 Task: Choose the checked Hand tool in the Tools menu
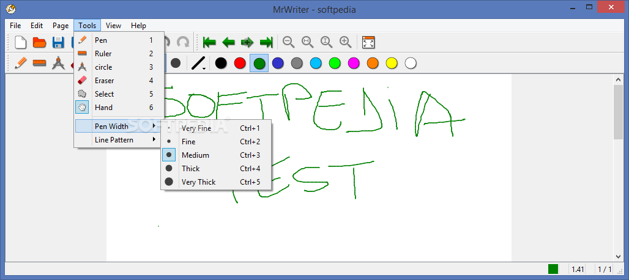[x=119, y=108]
